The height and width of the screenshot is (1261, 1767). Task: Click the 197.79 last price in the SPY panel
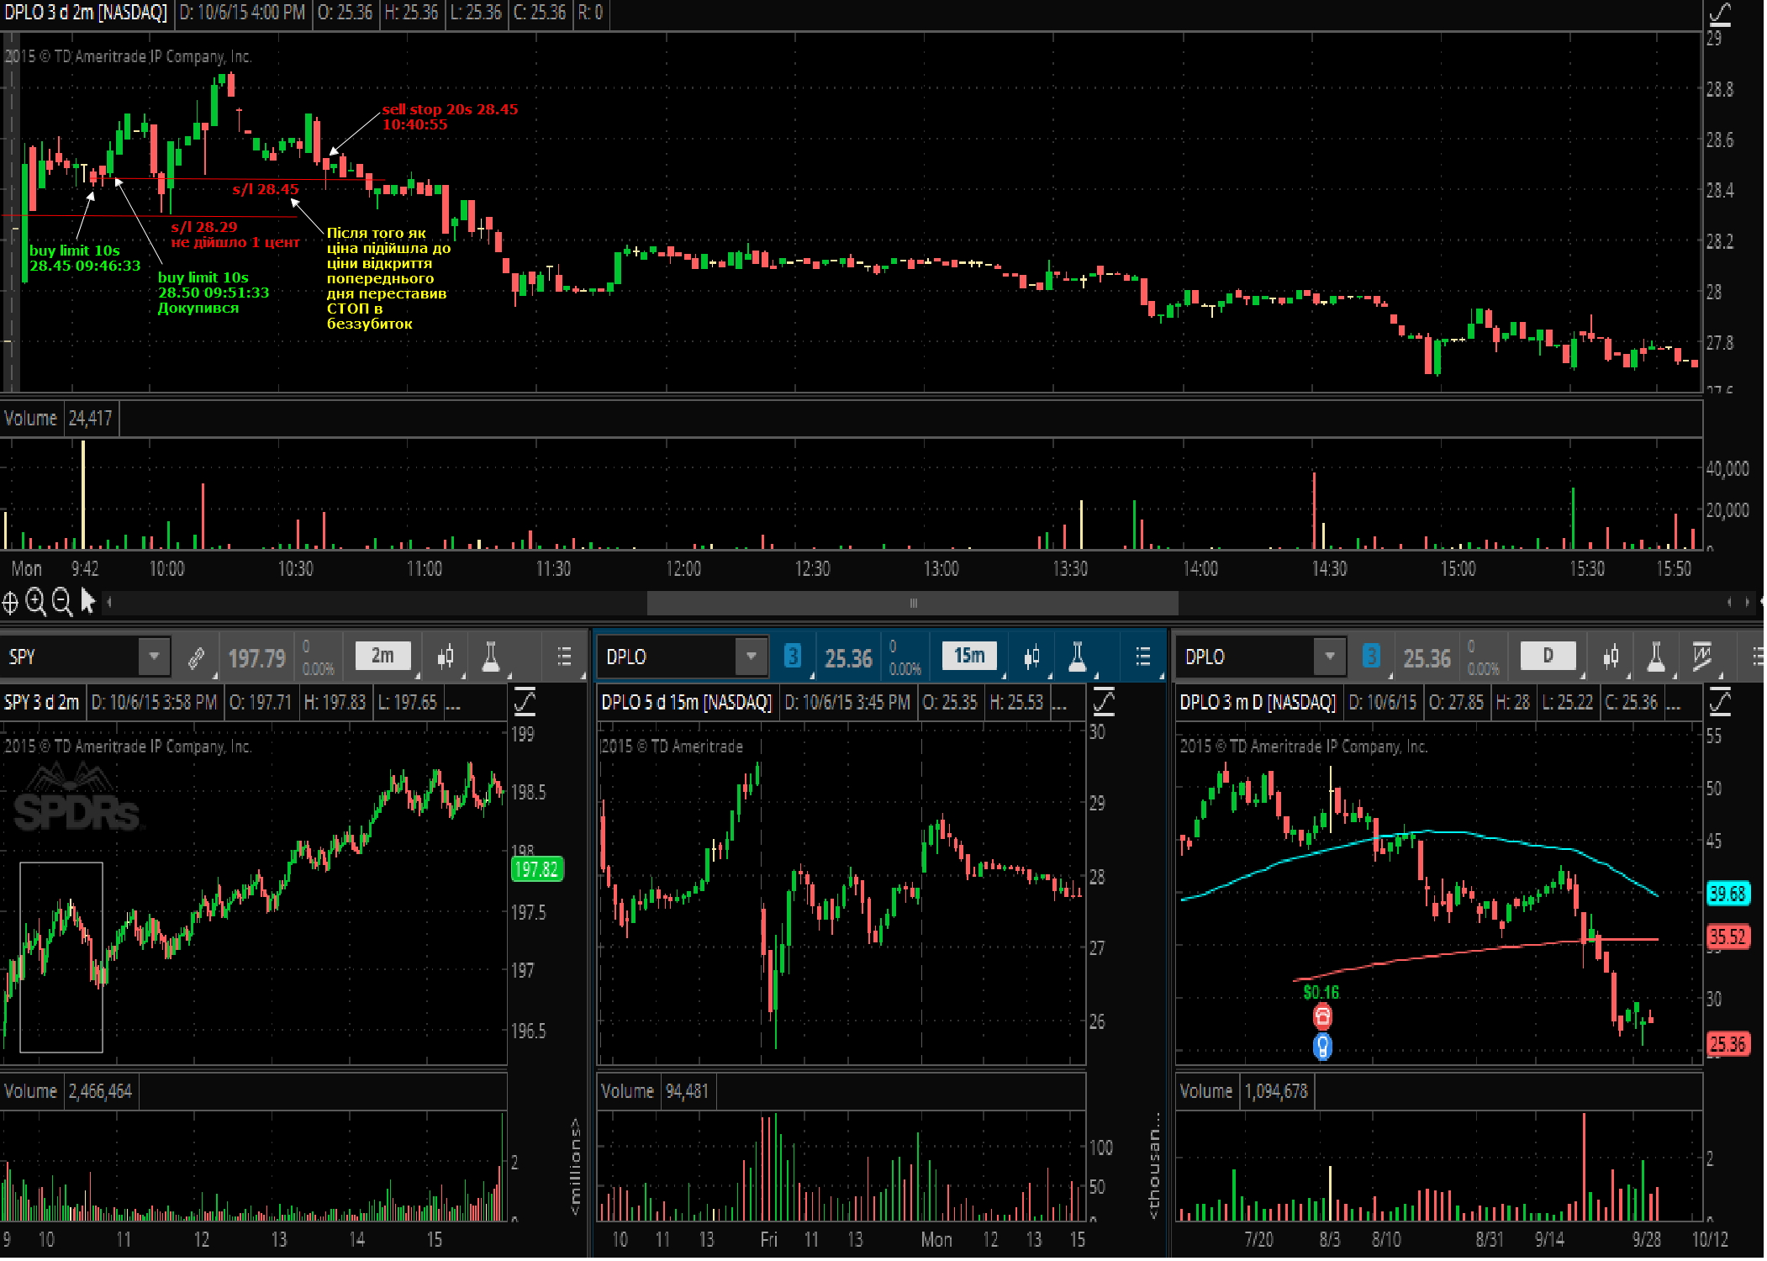(256, 658)
